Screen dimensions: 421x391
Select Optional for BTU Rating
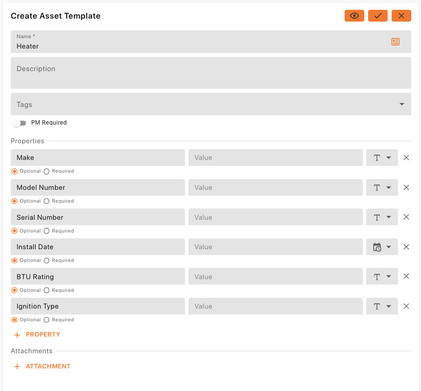tap(15, 290)
